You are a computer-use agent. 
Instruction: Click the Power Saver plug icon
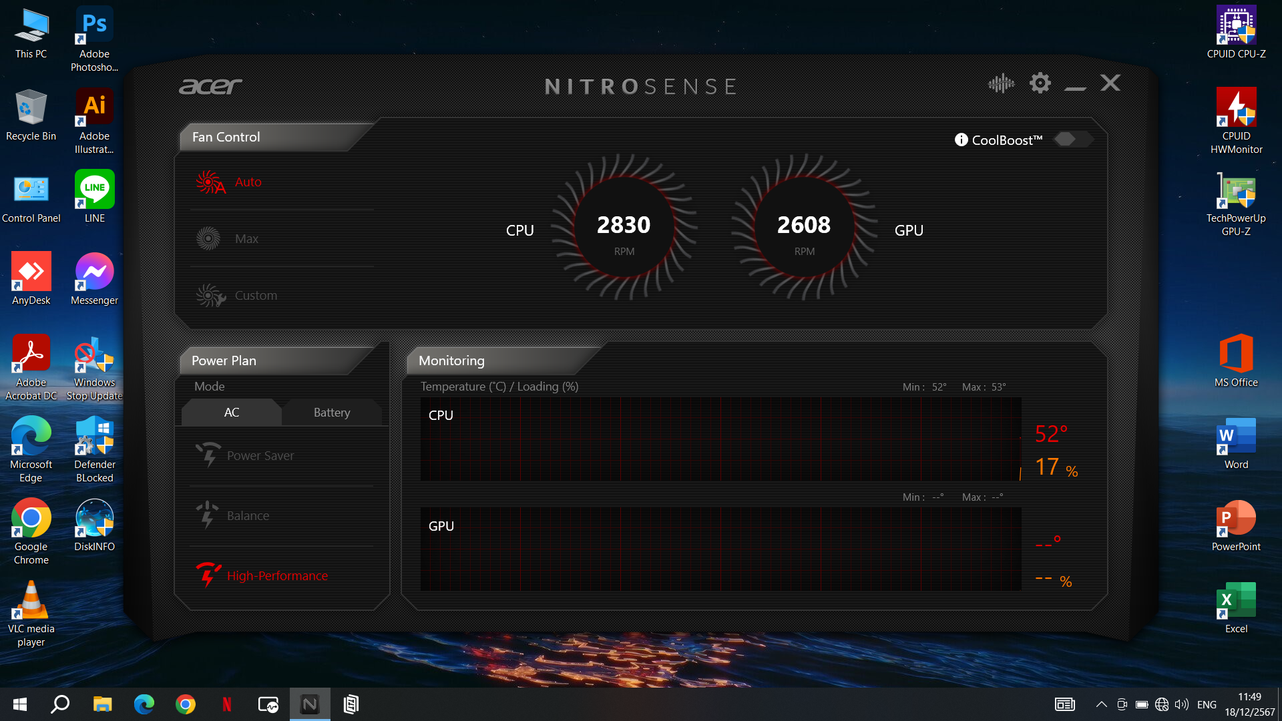click(x=208, y=455)
